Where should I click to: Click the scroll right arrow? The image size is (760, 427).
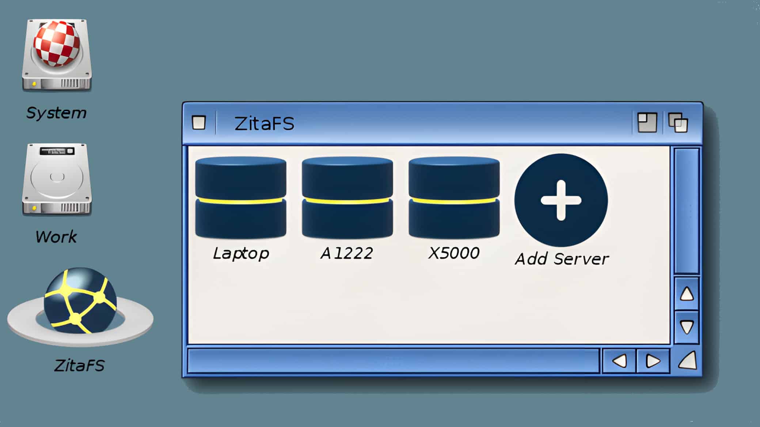pyautogui.click(x=653, y=361)
